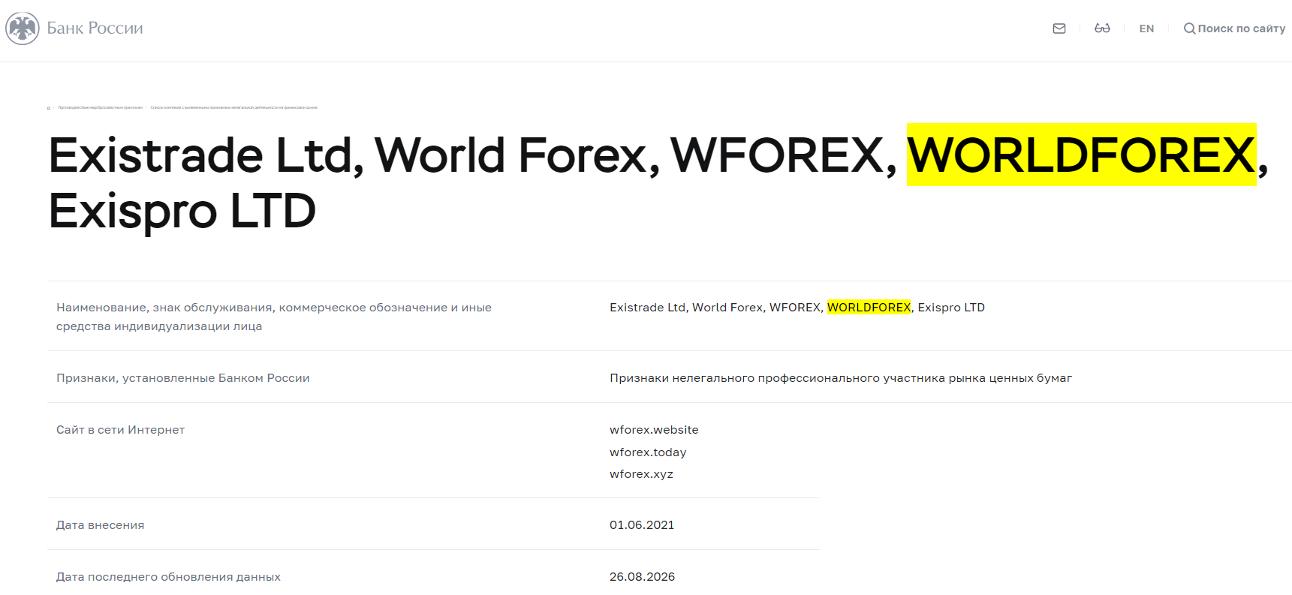Click the magnifier search icon
The width and height of the screenshot is (1292, 595).
click(1189, 29)
